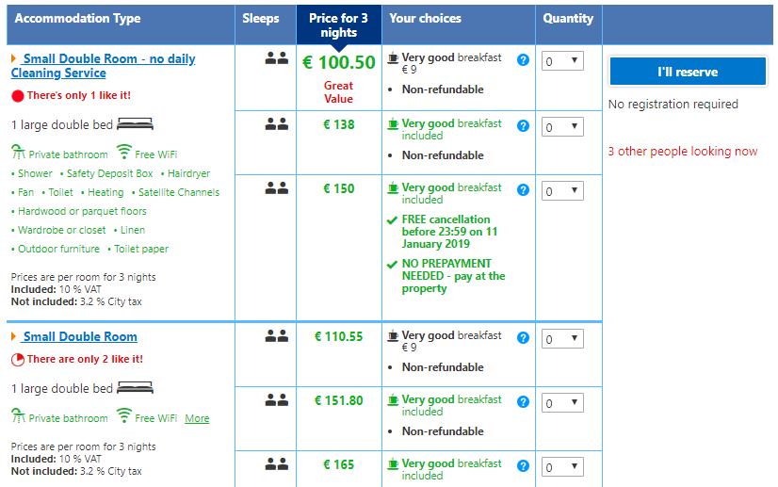Open quantity dropdown for the €110.55 rate
This screenshot has height=487, width=778.
tap(562, 339)
